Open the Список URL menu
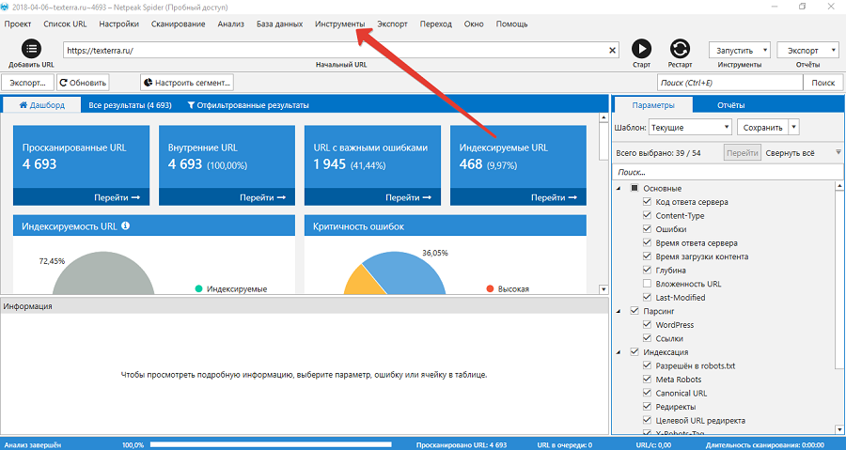The height and width of the screenshot is (450, 846). click(x=65, y=24)
